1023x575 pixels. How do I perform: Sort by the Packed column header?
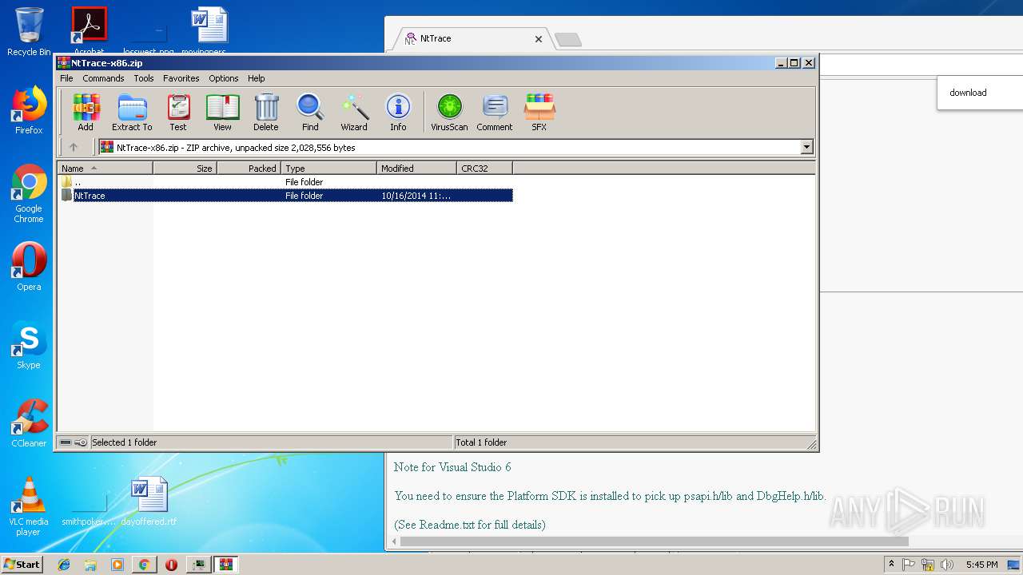[x=249, y=169]
